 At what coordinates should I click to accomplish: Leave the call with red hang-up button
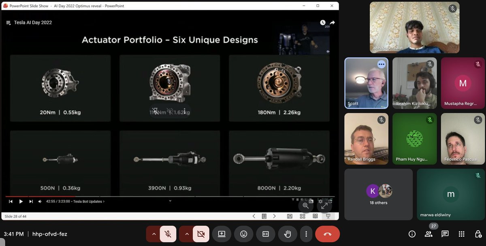[x=327, y=234]
